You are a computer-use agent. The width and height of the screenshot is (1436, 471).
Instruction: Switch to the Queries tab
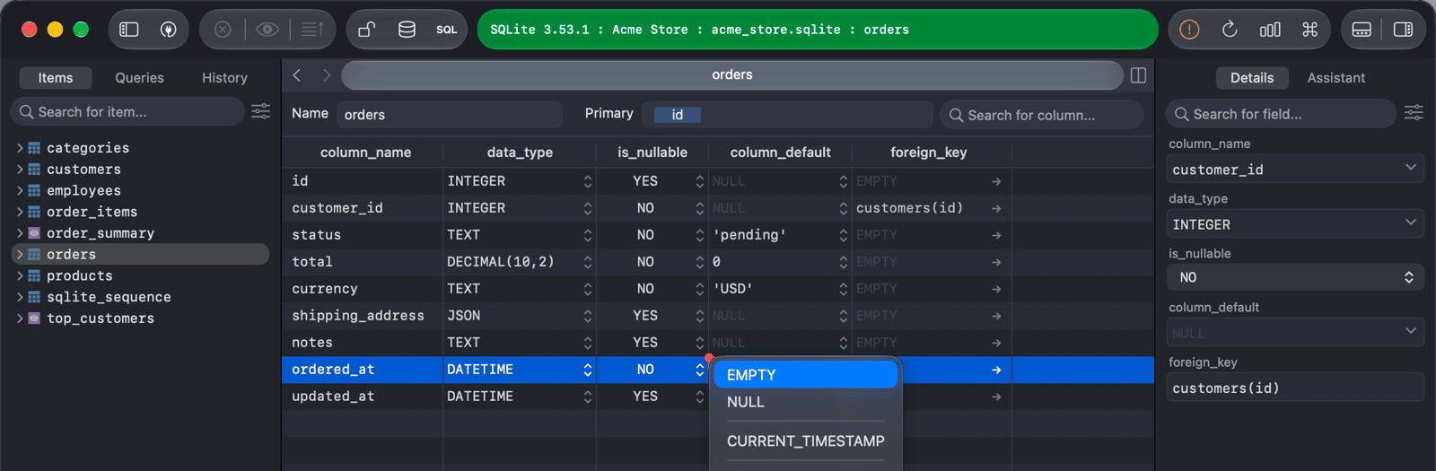coord(139,78)
